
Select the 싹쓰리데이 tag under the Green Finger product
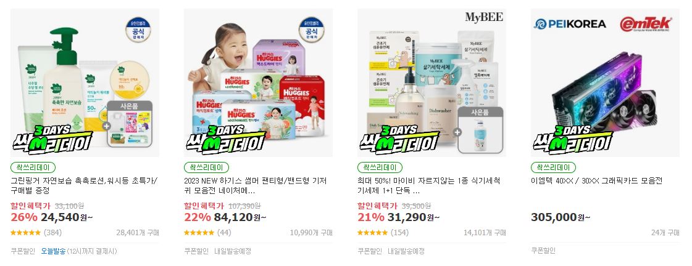tap(33, 167)
